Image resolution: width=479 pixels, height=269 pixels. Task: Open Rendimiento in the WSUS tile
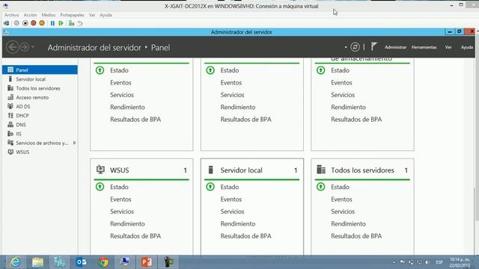tap(127, 223)
